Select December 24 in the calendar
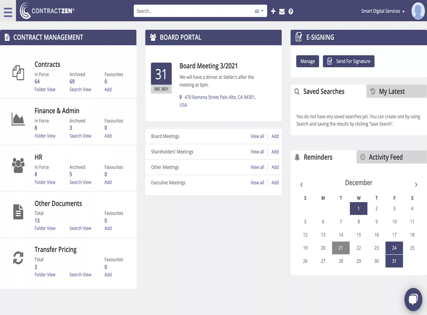Image resolution: width=427 pixels, height=315 pixels. [394, 248]
